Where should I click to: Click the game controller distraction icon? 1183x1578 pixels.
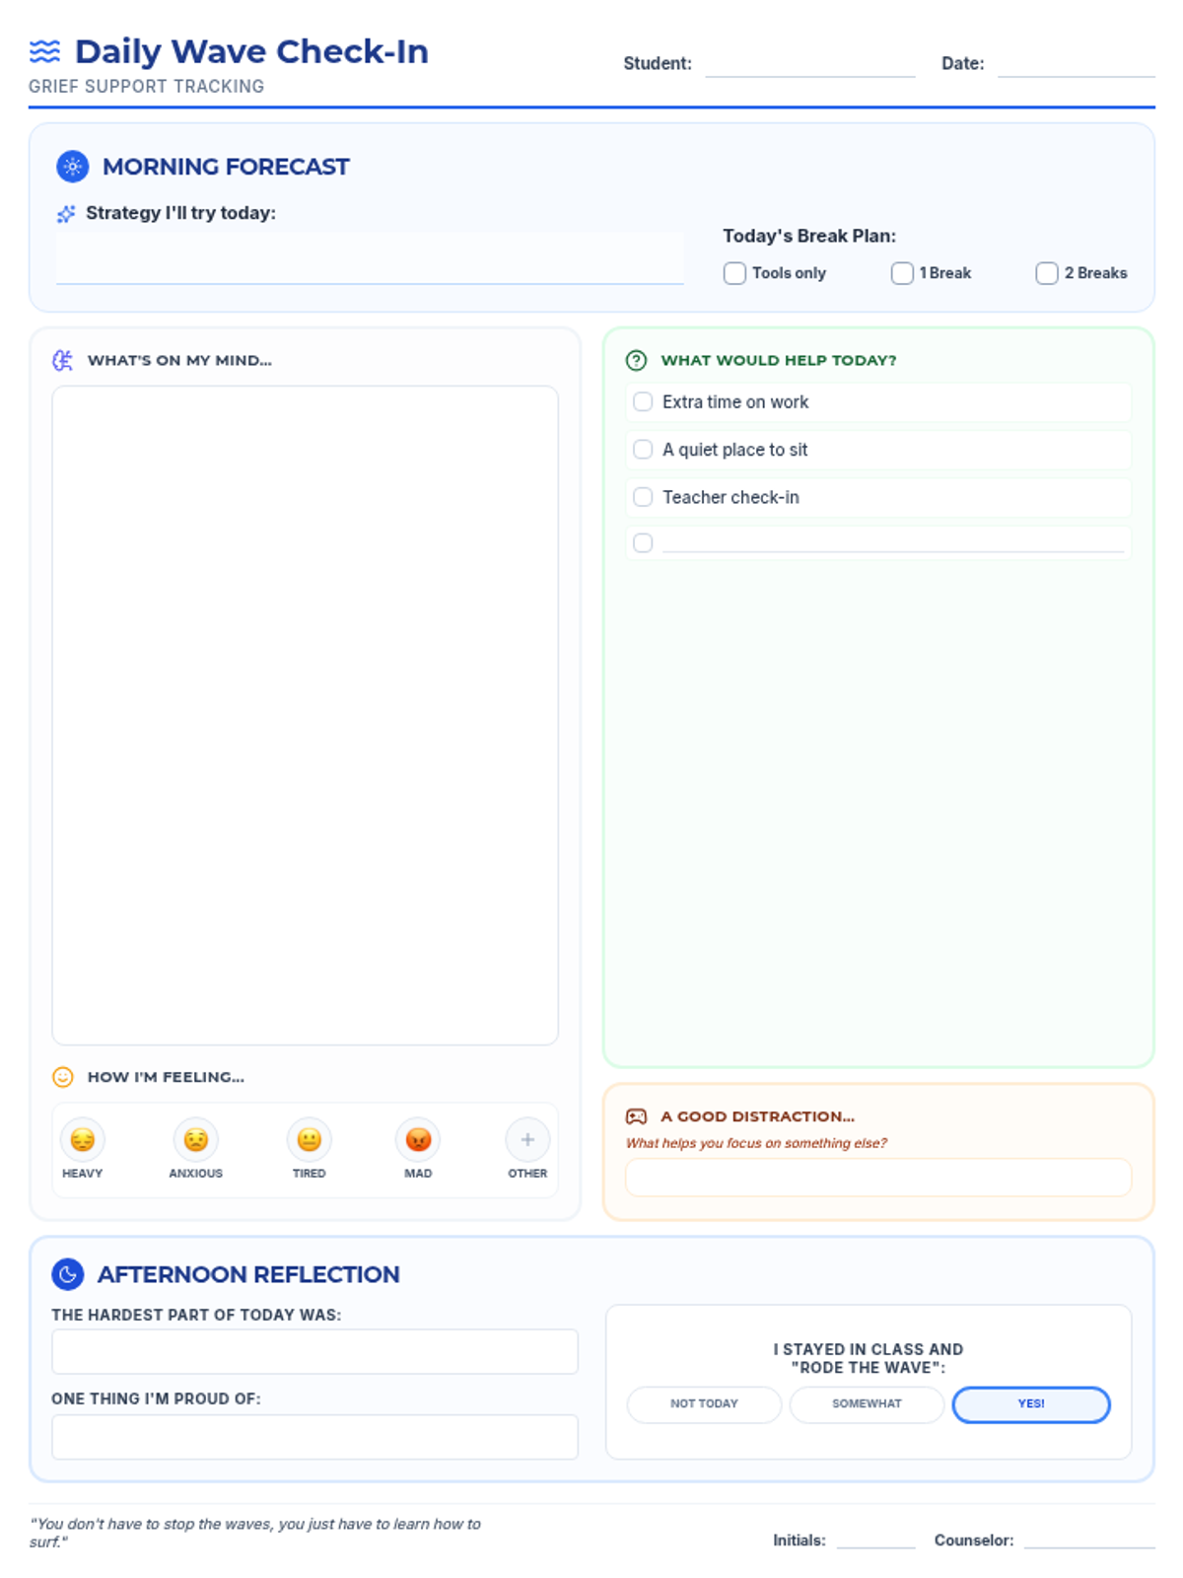[x=637, y=1116]
